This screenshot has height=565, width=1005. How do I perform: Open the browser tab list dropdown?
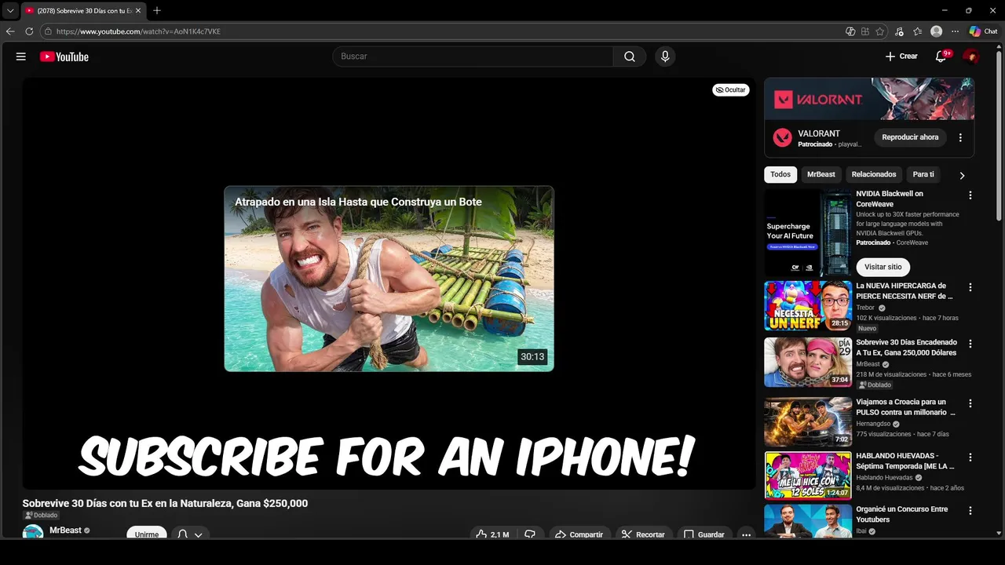point(10,10)
